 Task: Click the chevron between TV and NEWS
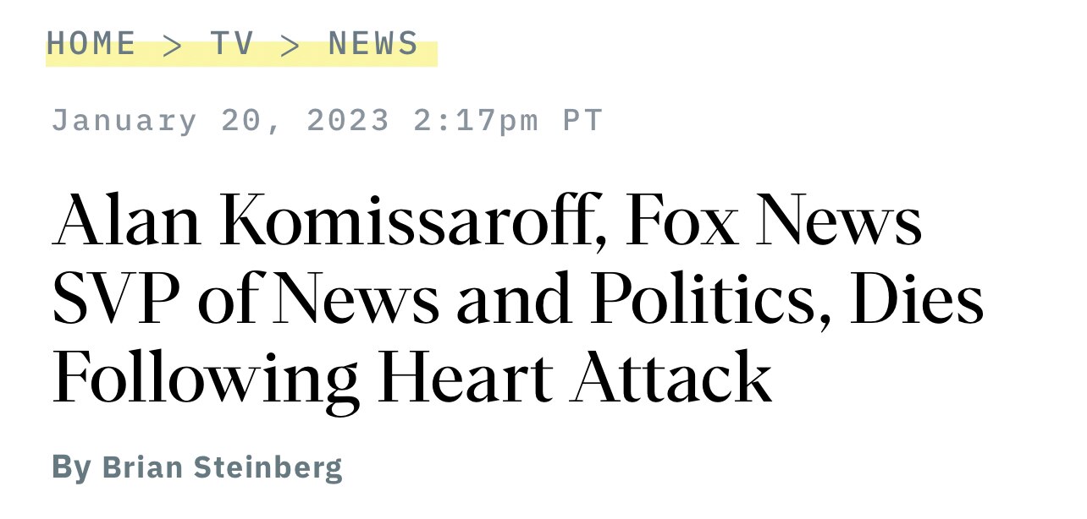tap(291, 43)
